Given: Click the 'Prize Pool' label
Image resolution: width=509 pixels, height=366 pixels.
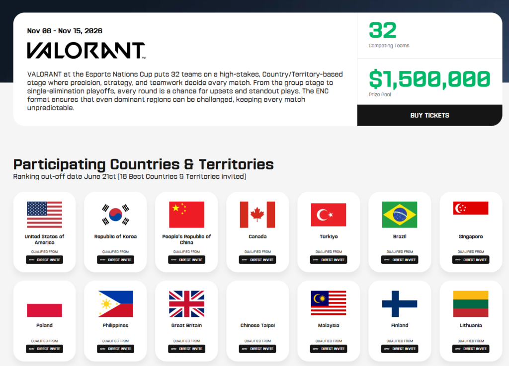Looking at the screenshot, I should pos(380,95).
